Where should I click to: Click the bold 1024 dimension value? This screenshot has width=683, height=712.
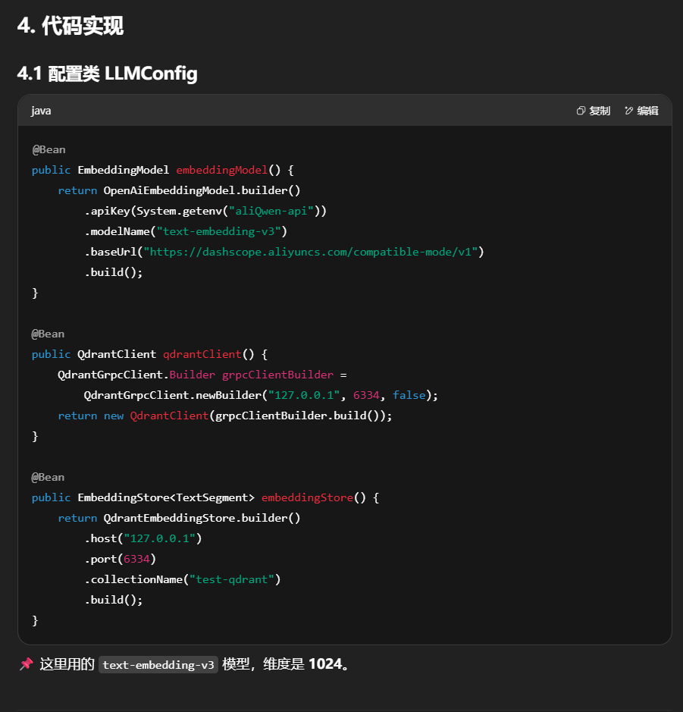(324, 664)
